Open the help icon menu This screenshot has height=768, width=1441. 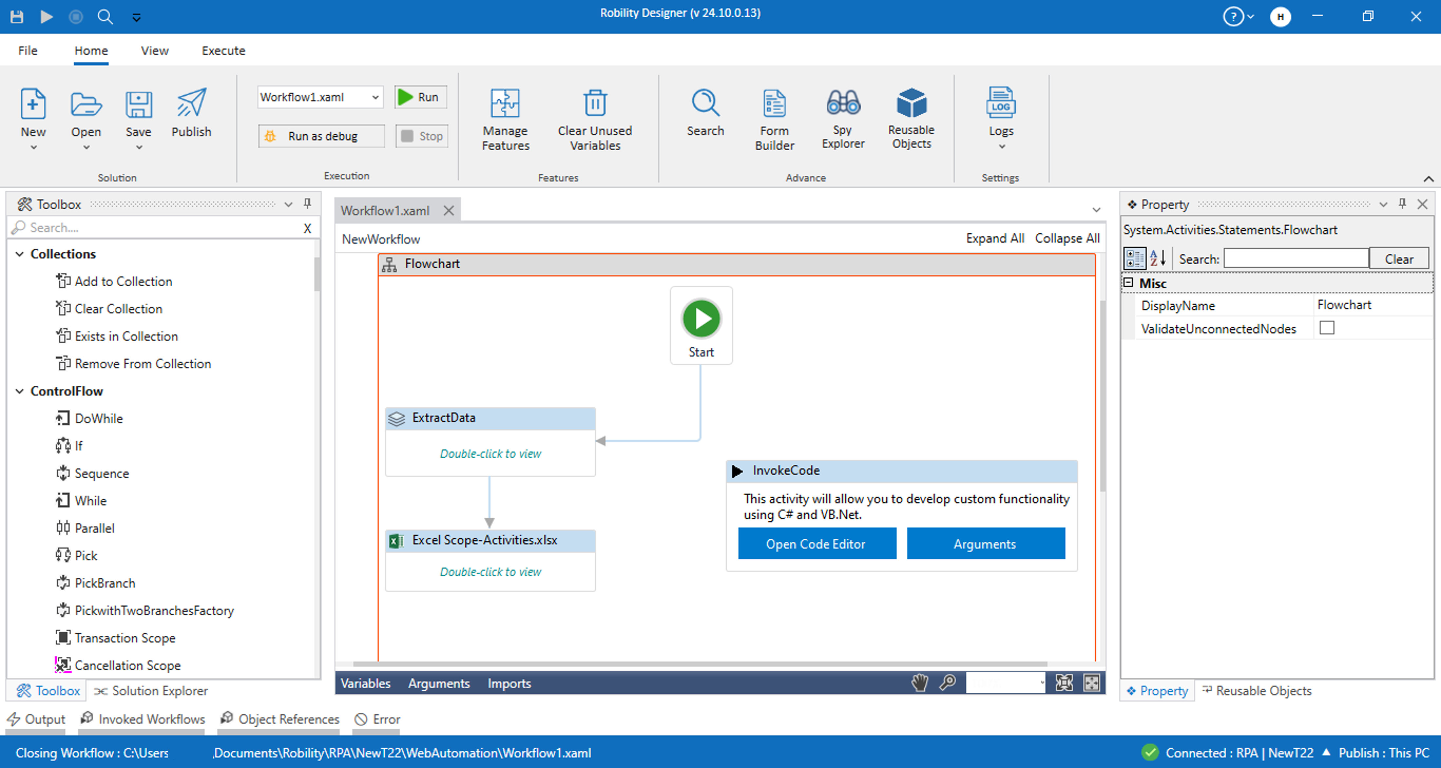1238,16
